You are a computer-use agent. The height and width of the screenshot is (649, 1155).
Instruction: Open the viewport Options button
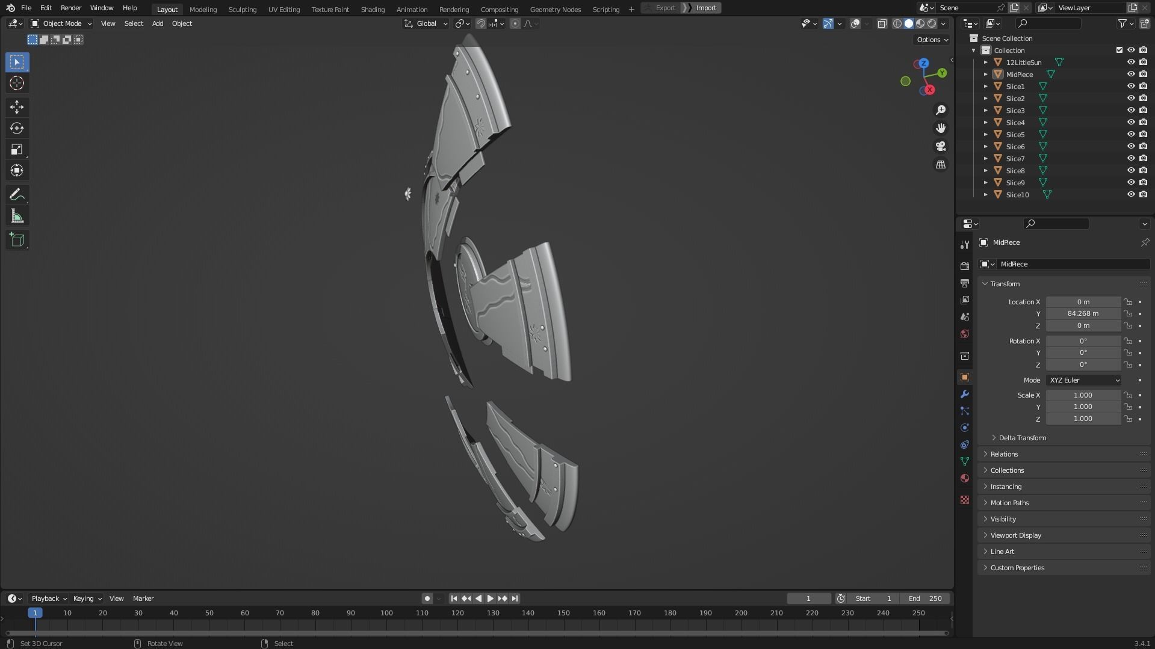tap(932, 40)
